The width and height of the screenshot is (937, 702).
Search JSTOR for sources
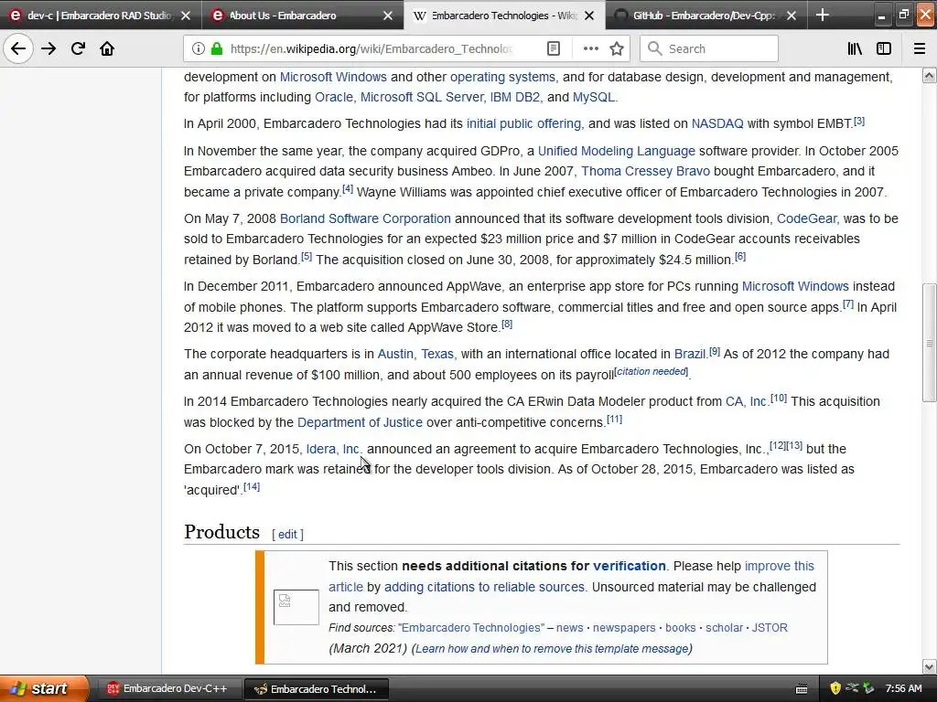[x=769, y=628]
